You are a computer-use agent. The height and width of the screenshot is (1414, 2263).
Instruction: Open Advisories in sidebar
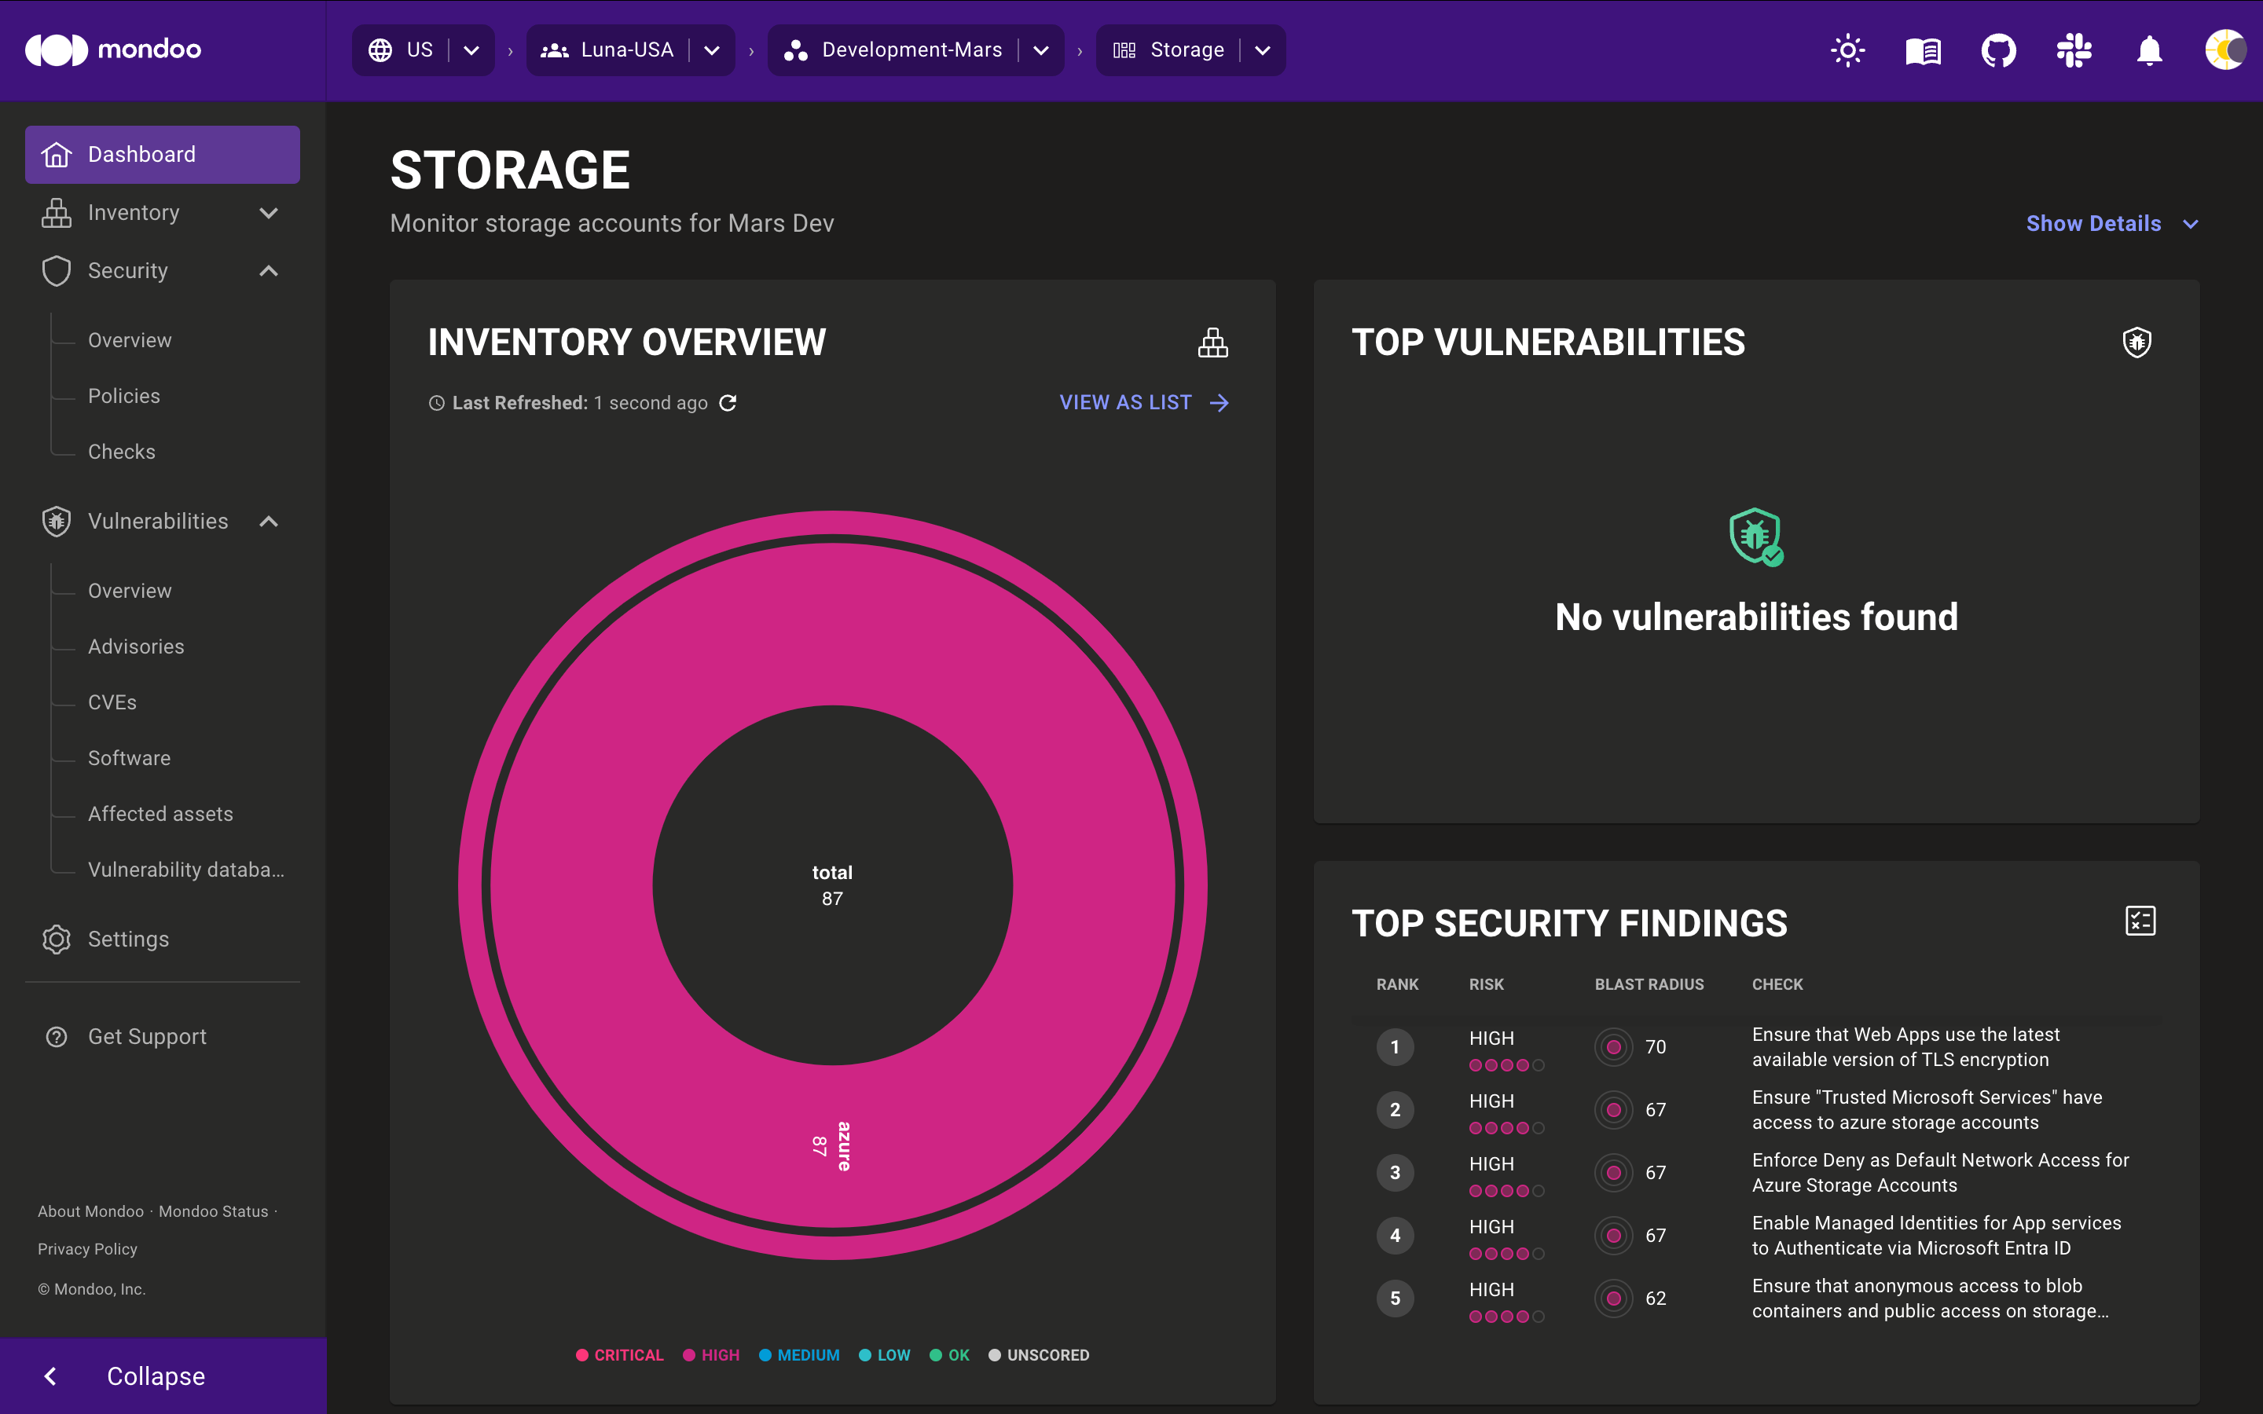pyautogui.click(x=136, y=647)
